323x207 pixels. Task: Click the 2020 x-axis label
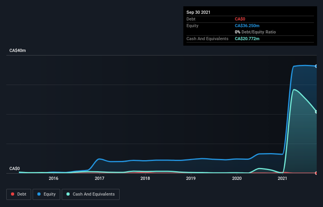click(237, 178)
